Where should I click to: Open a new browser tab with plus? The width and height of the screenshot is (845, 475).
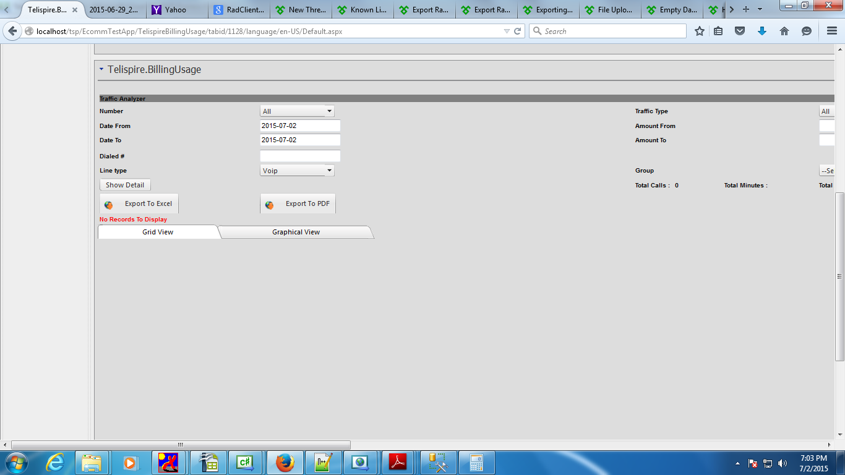tap(746, 9)
